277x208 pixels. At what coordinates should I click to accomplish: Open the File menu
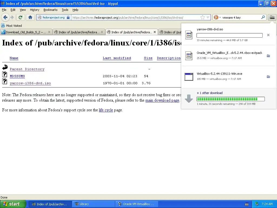4,10
